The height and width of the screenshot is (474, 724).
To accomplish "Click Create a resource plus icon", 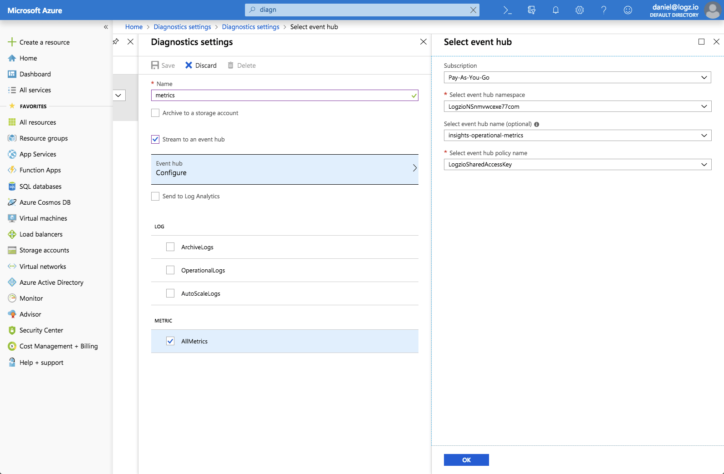I will tap(12, 42).
